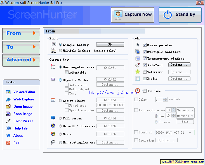Click the Fixed area coordinates field
The width and height of the screenshot is (205, 165).
pos(110,105)
